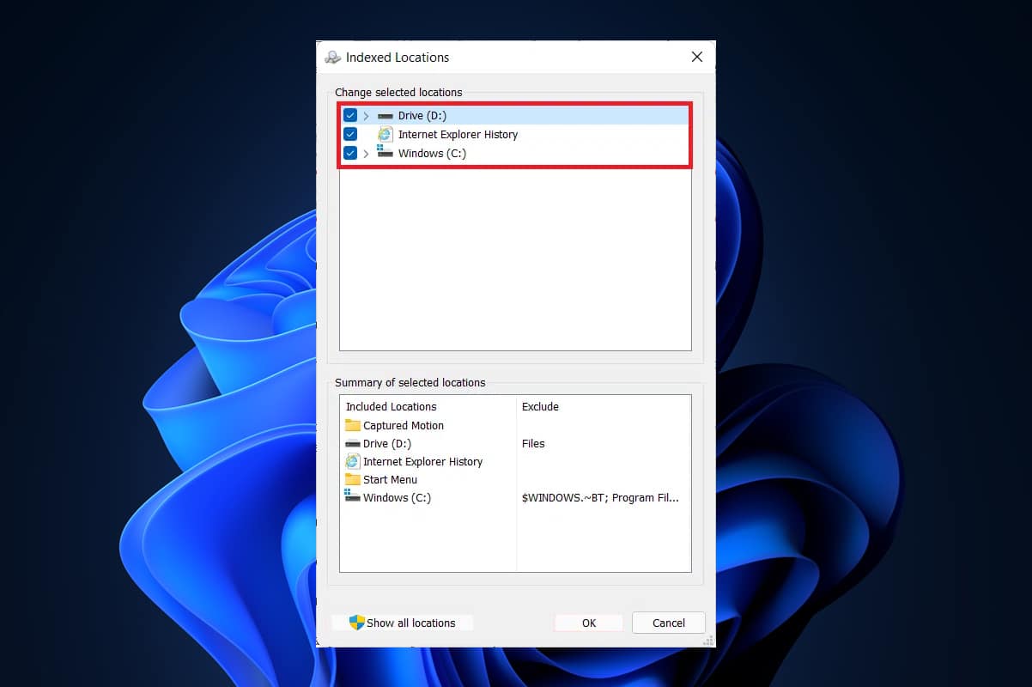Click the Files exclusion entry
This screenshot has width=1032, height=687.
click(x=533, y=443)
